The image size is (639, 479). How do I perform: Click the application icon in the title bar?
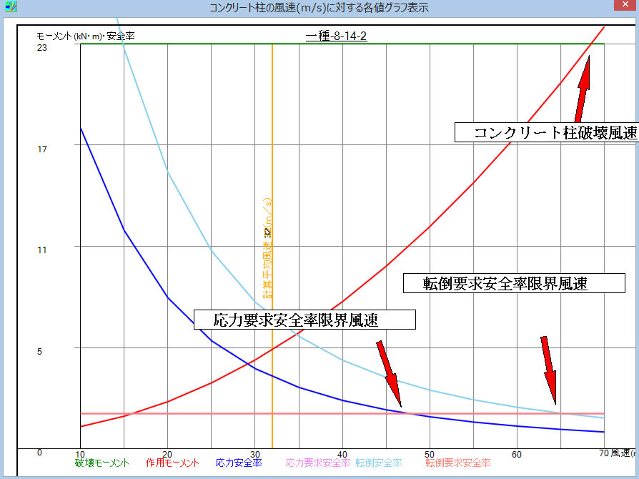(x=9, y=9)
